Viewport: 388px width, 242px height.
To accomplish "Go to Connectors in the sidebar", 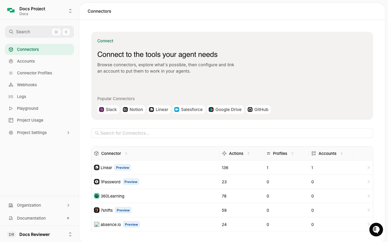I will [39, 49].
